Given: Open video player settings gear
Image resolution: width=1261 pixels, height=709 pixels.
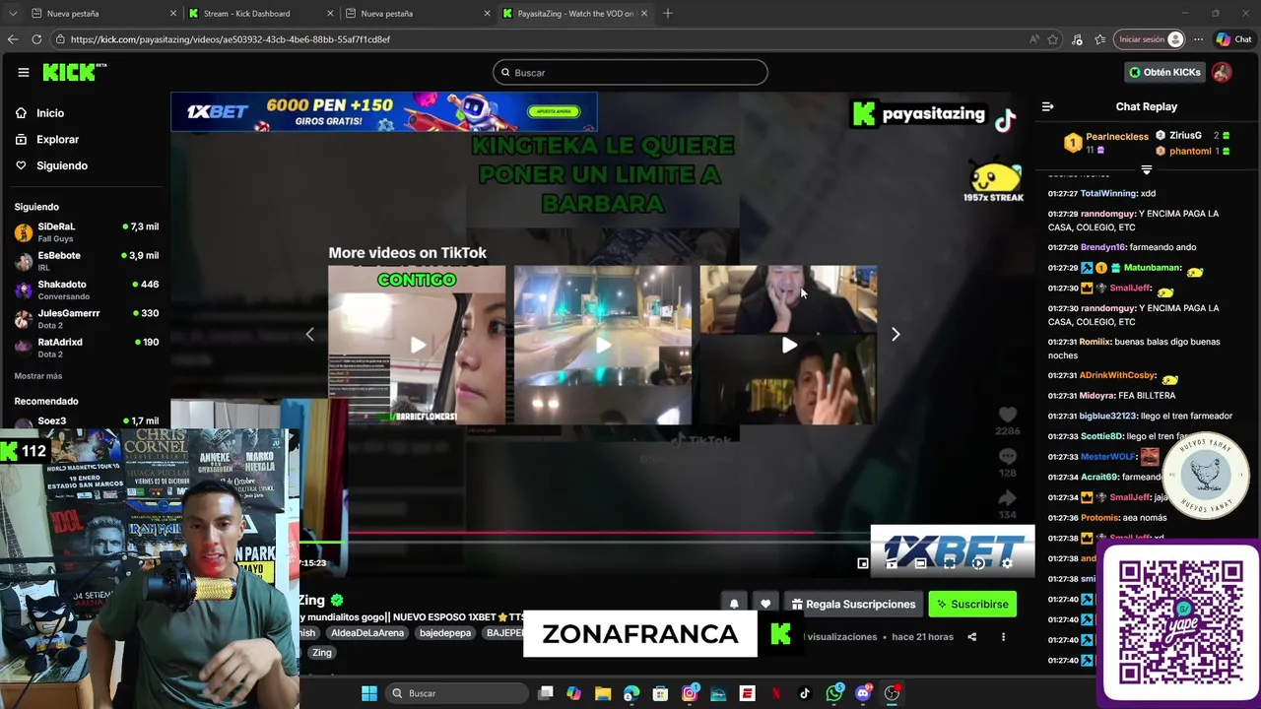Looking at the screenshot, I should click(1007, 563).
